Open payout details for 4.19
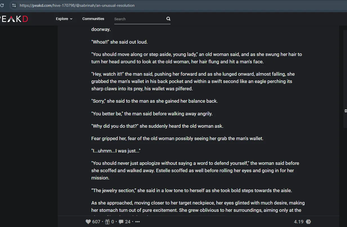The image size is (347, 227). coord(299,222)
